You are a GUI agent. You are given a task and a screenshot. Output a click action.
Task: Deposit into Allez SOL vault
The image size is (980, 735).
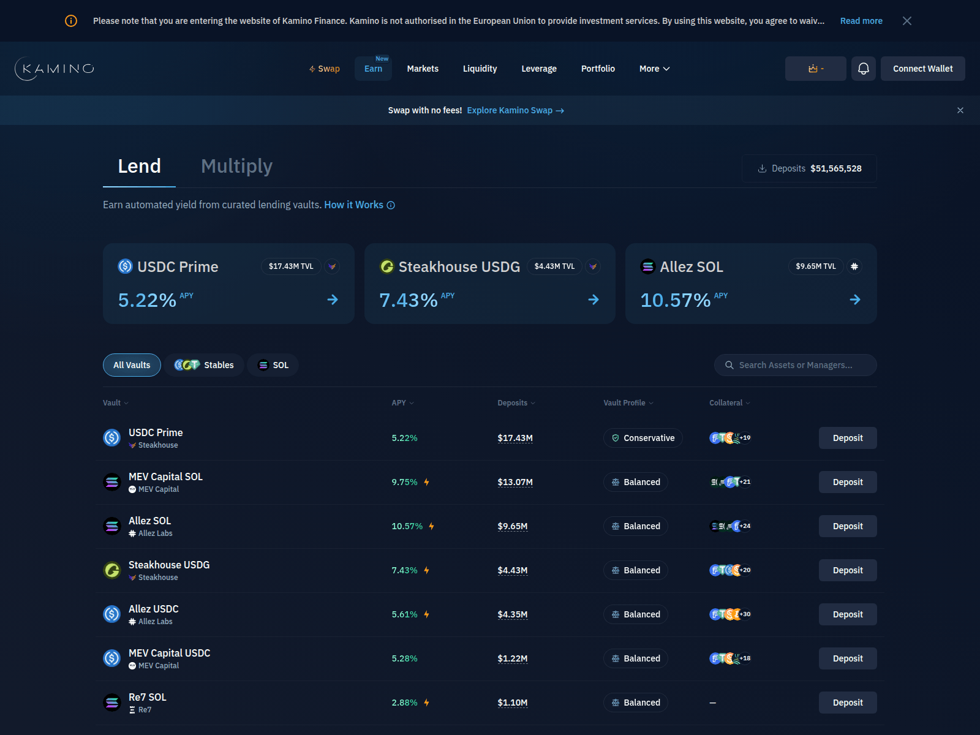848,526
